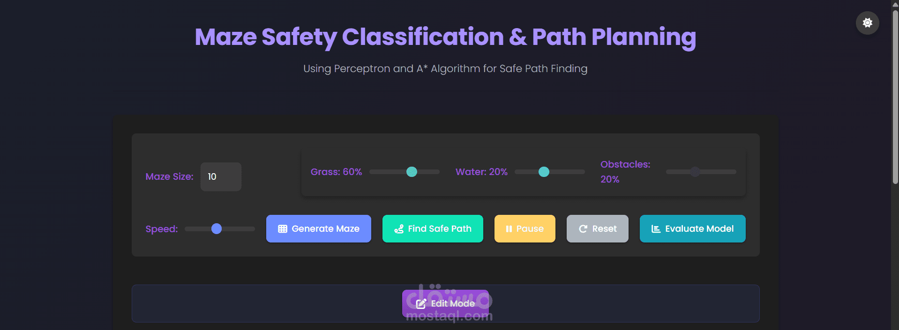This screenshot has height=330, width=899.
Task: Start pathfinding with Find Safe Path
Action: 440,229
